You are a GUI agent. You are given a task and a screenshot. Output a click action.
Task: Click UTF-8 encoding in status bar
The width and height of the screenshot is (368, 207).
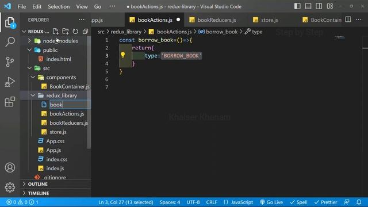193,202
